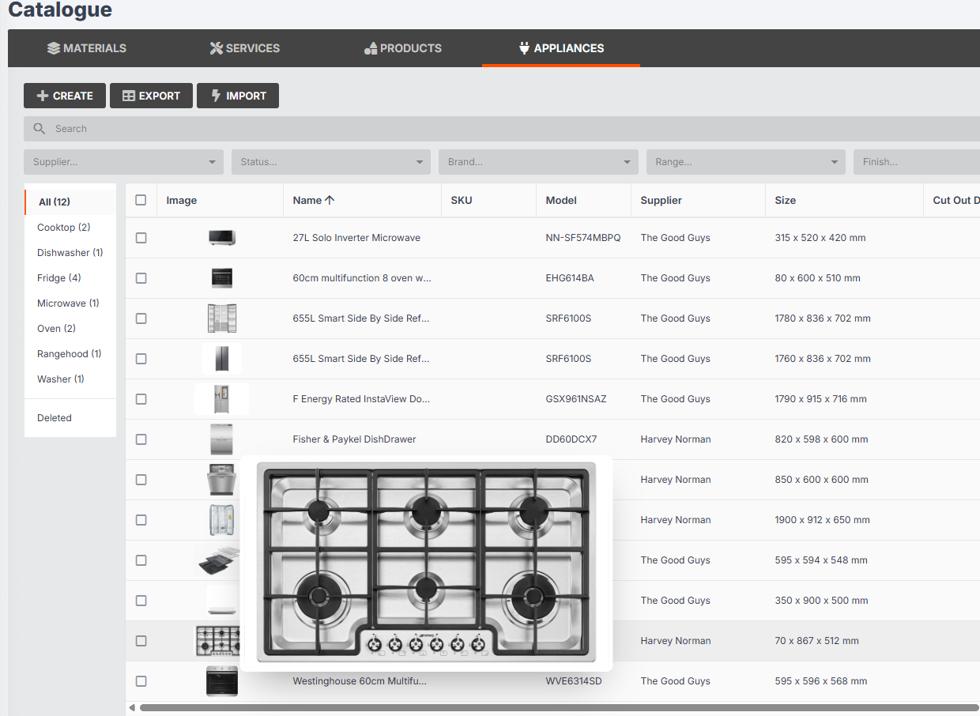
Task: Open the Westinghouse oven thumbnail
Action: click(x=221, y=681)
